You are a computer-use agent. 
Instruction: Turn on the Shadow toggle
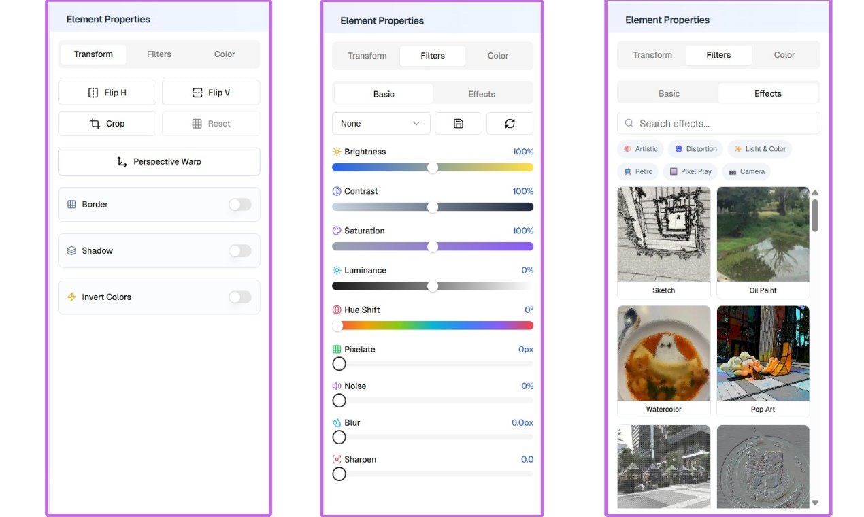click(239, 250)
